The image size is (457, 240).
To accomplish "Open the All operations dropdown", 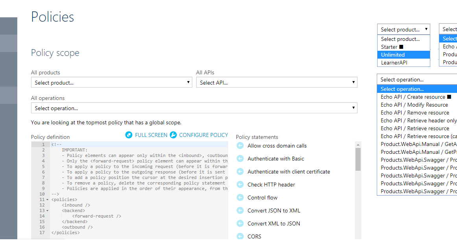I will pyautogui.click(x=194, y=108).
